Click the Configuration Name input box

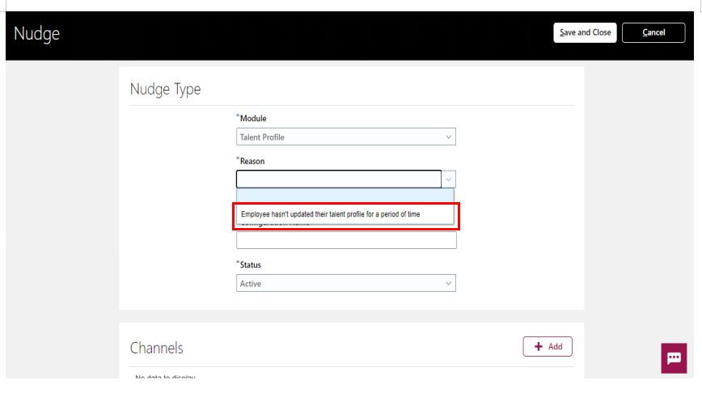[346, 240]
